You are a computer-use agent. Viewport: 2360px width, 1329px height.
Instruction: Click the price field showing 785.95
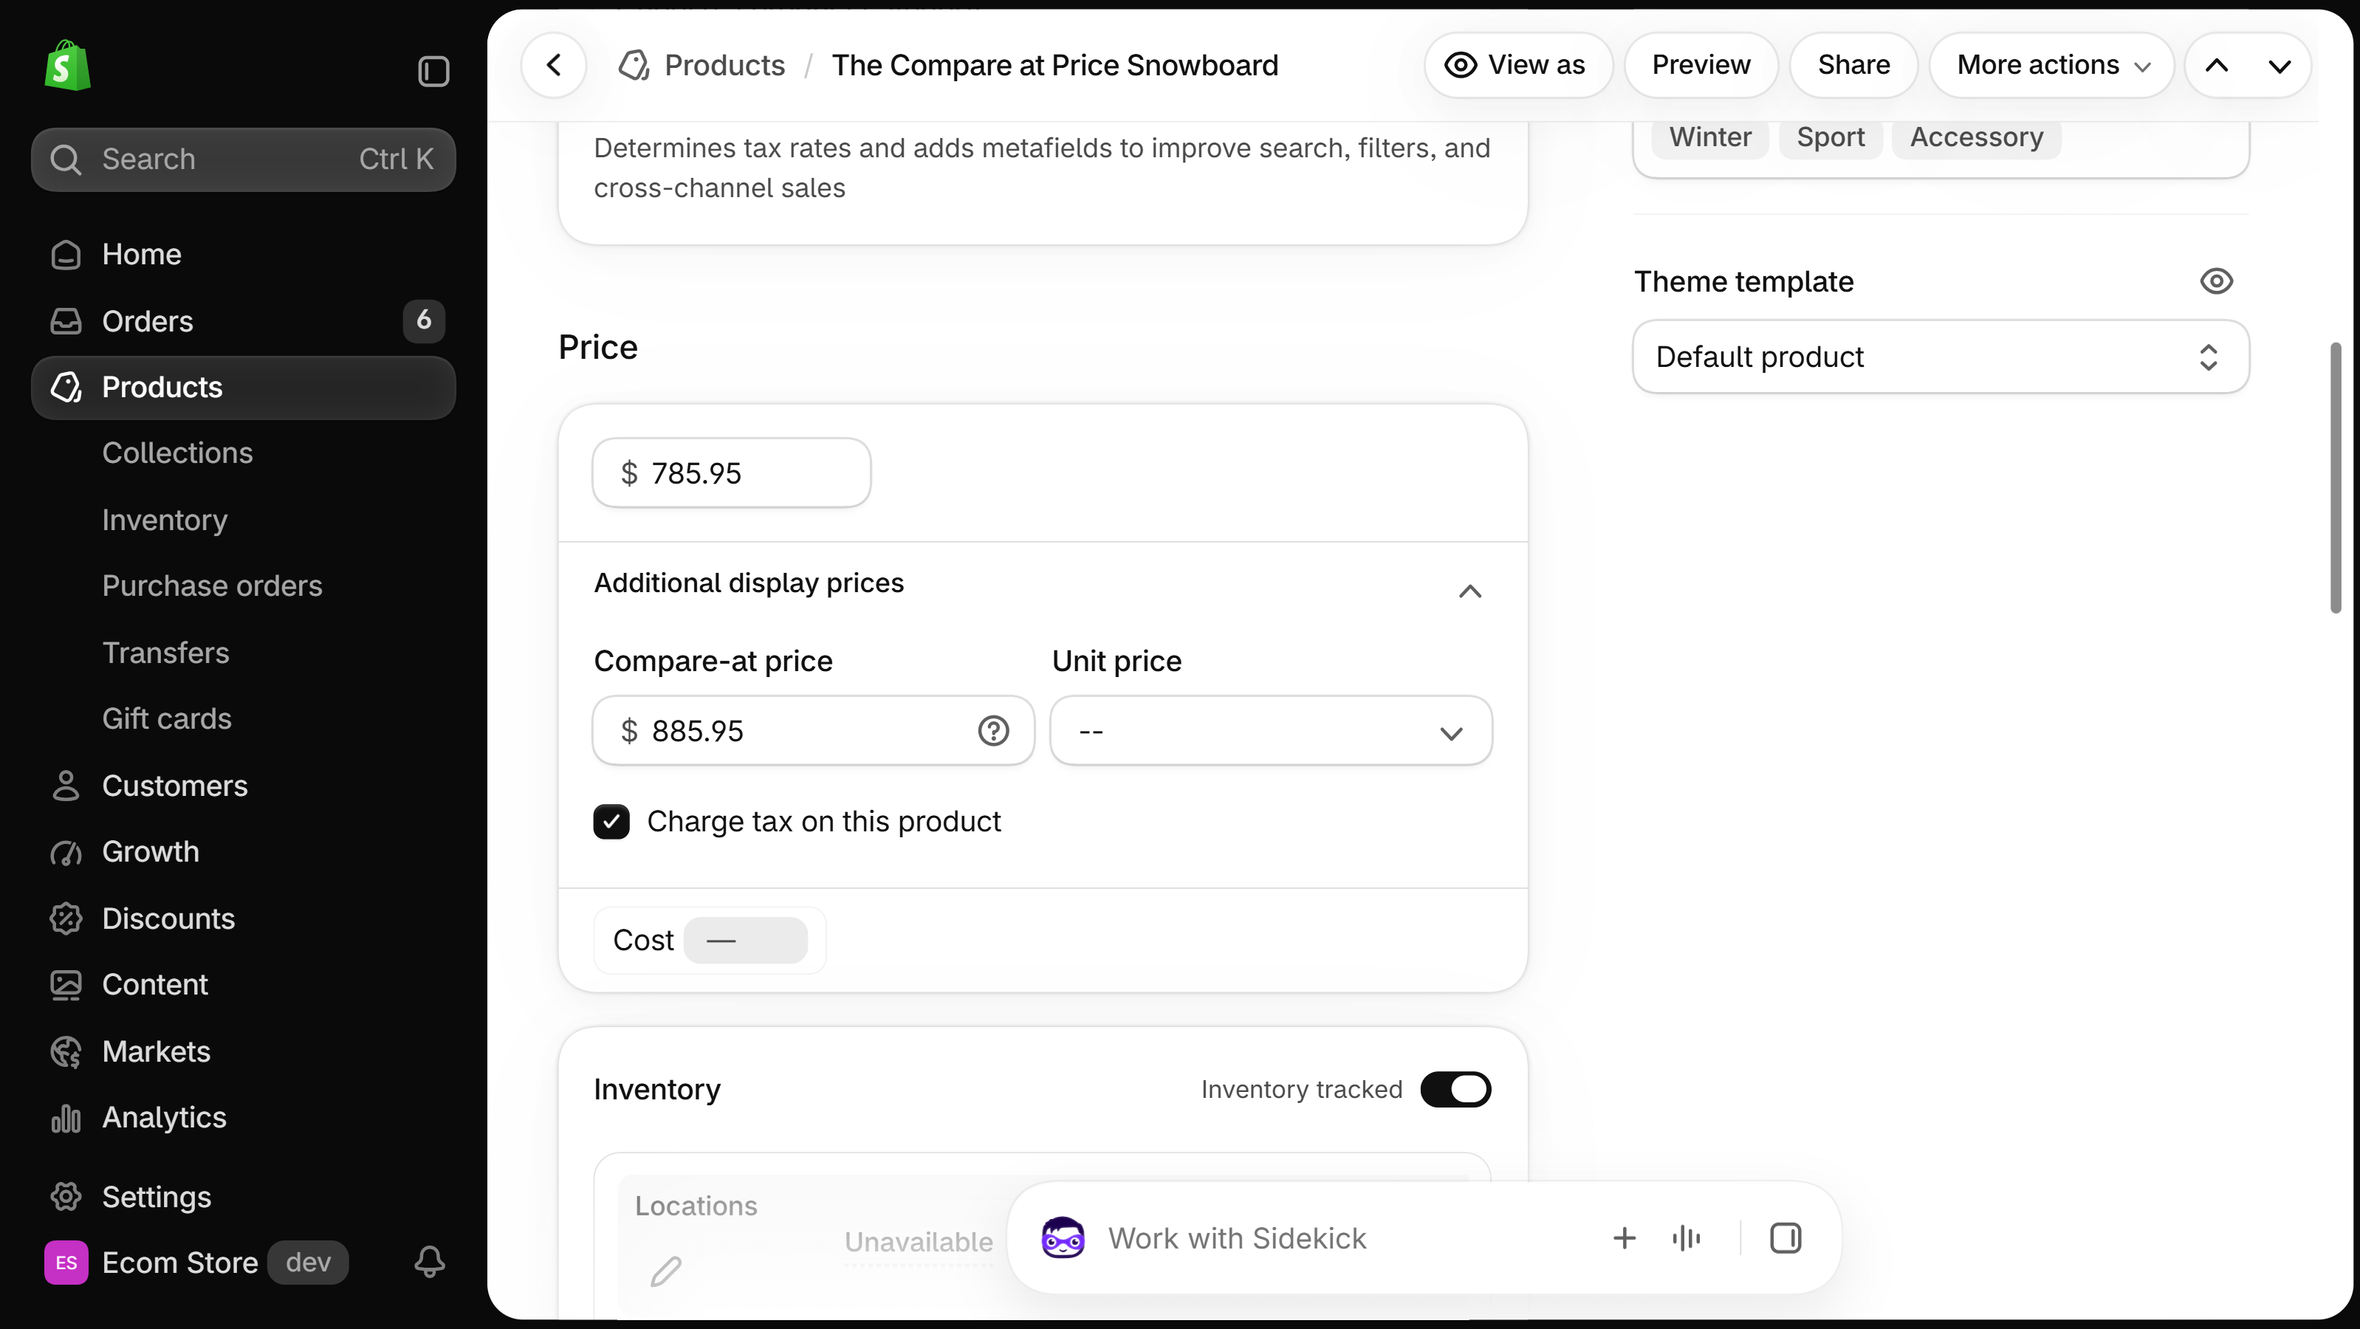point(731,473)
